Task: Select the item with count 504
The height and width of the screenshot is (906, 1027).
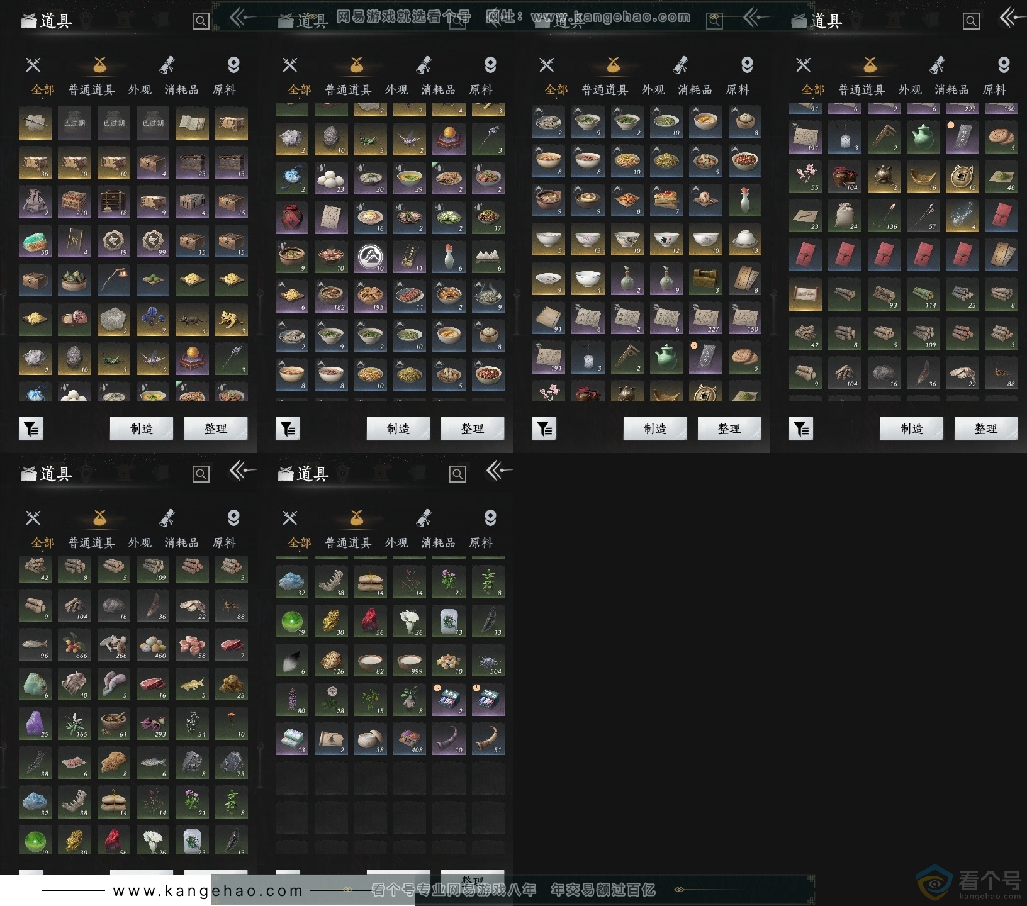Action: [x=488, y=661]
